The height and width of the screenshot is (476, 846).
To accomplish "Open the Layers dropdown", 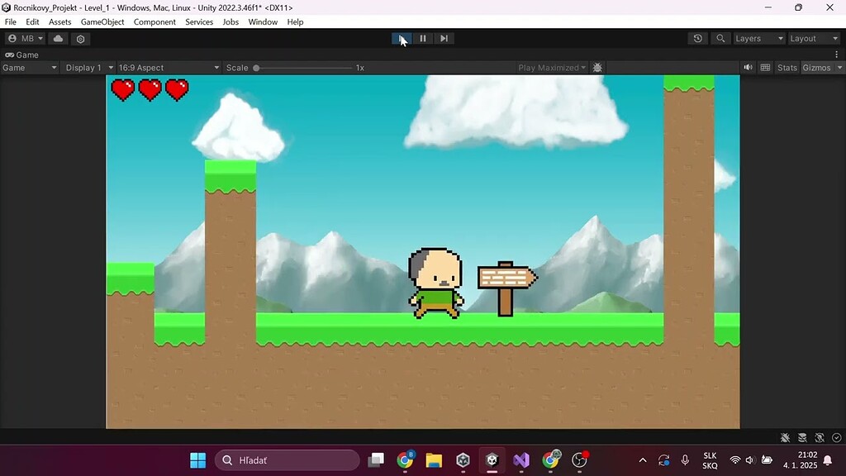I will click(x=758, y=38).
